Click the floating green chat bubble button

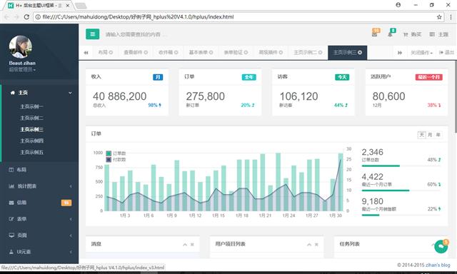click(441, 247)
